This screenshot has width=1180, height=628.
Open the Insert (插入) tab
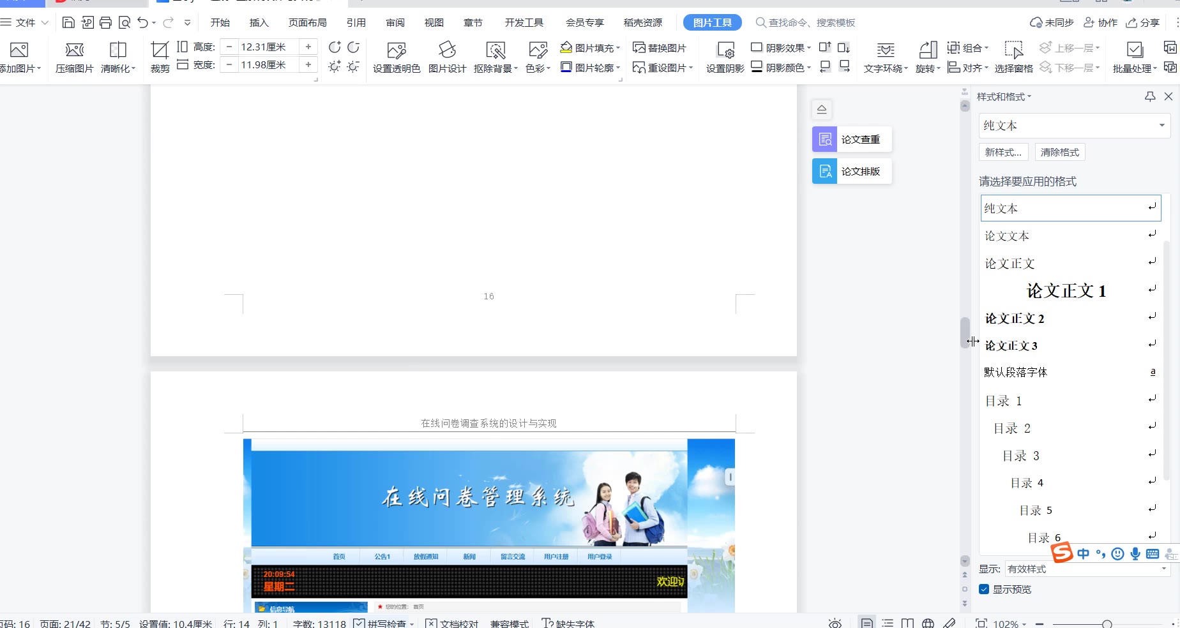tap(259, 22)
